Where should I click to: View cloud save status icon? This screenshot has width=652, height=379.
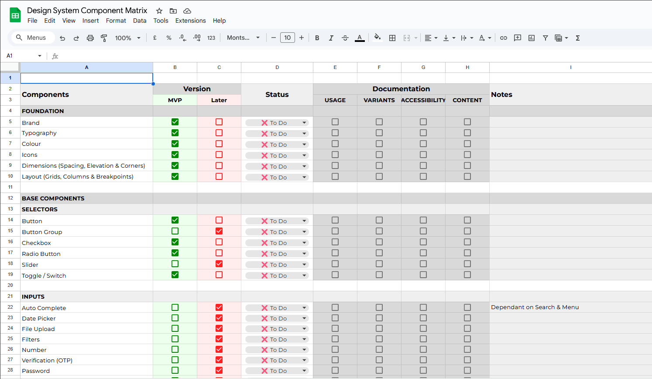pyautogui.click(x=187, y=11)
